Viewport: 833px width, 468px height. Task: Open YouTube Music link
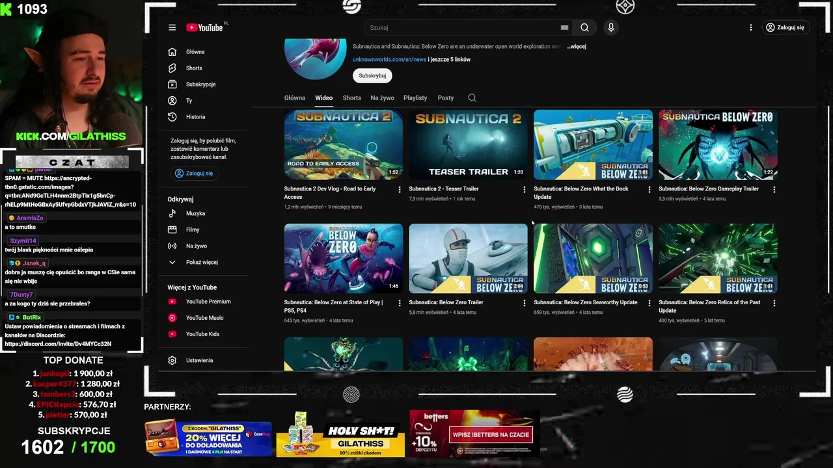(206, 318)
